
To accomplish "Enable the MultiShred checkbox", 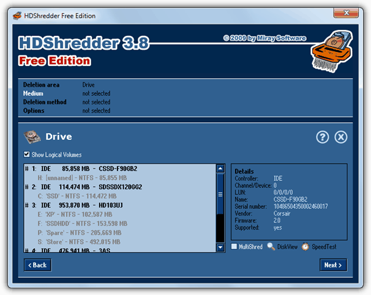I will pyautogui.click(x=234, y=246).
